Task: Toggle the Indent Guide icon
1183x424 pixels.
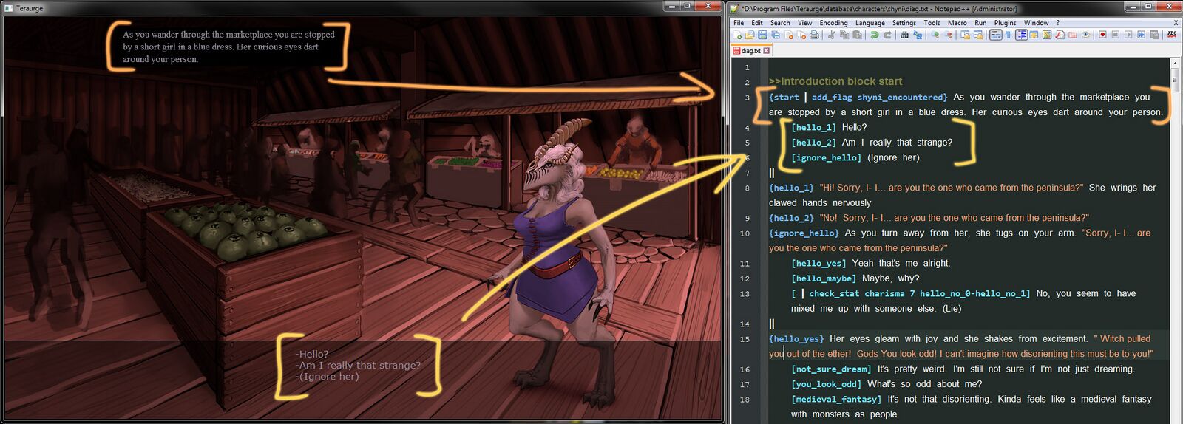Action: tap(1021, 35)
